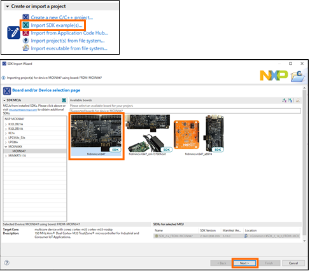Click the Create a new C/C++ project icon
This screenshot has height=271, width=310.
25,17
